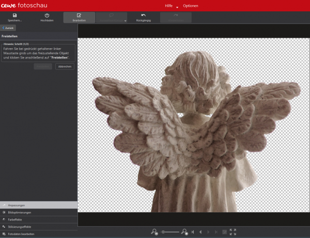310x238 pixels.
Task: Select the Bearbeiten edit tool
Action: click(79, 16)
